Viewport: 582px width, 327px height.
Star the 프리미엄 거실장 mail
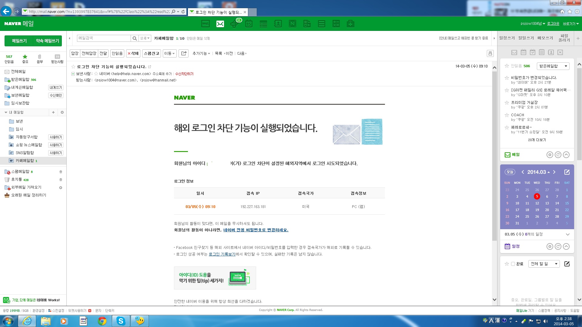pyautogui.click(x=507, y=103)
